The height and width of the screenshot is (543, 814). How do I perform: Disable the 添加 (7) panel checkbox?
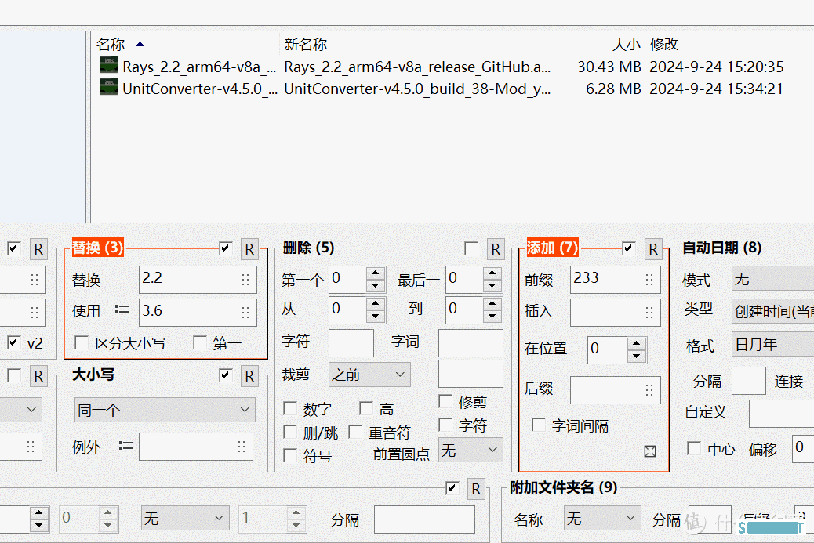[629, 248]
